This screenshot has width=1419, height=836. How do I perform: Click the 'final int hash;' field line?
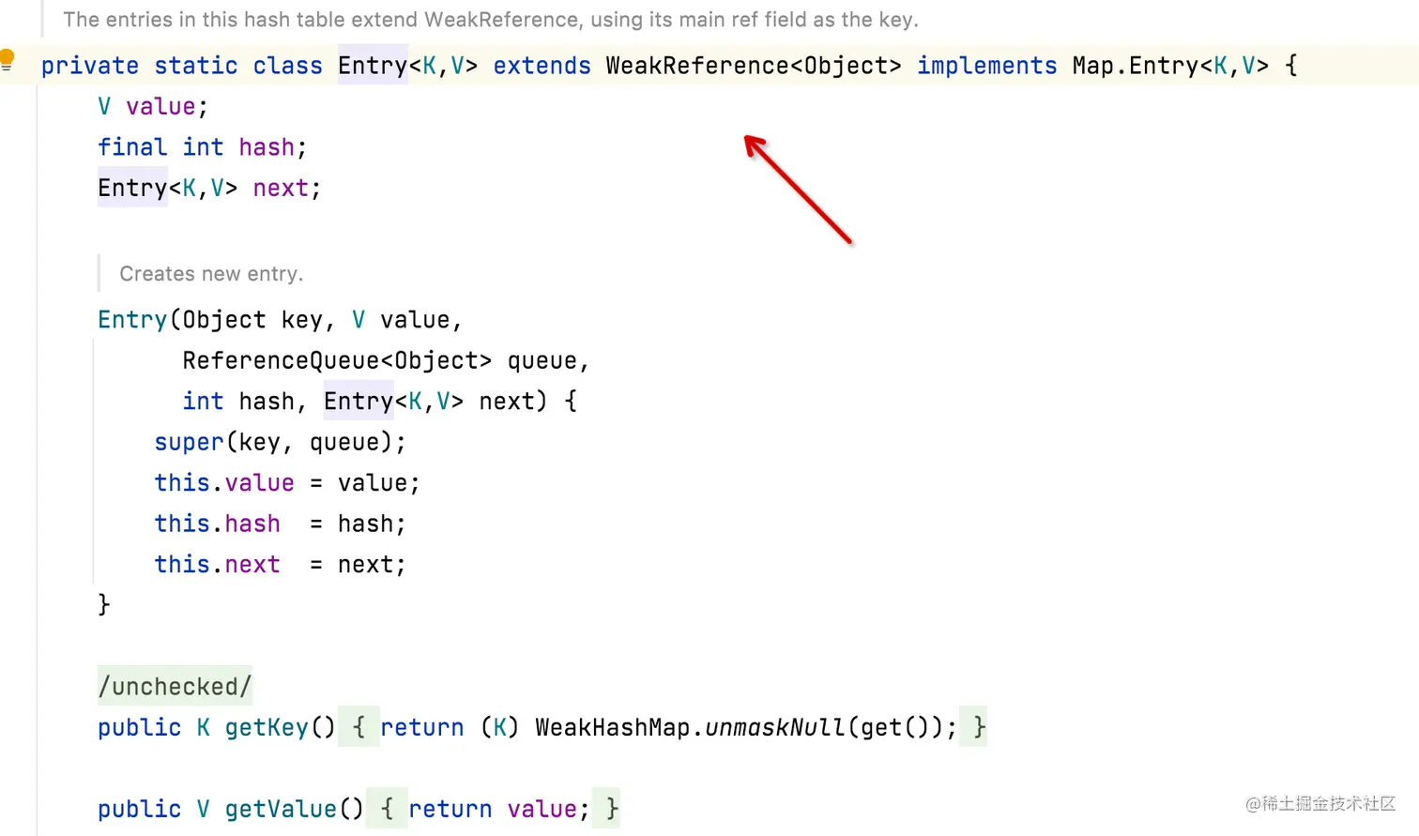pyautogui.click(x=203, y=147)
